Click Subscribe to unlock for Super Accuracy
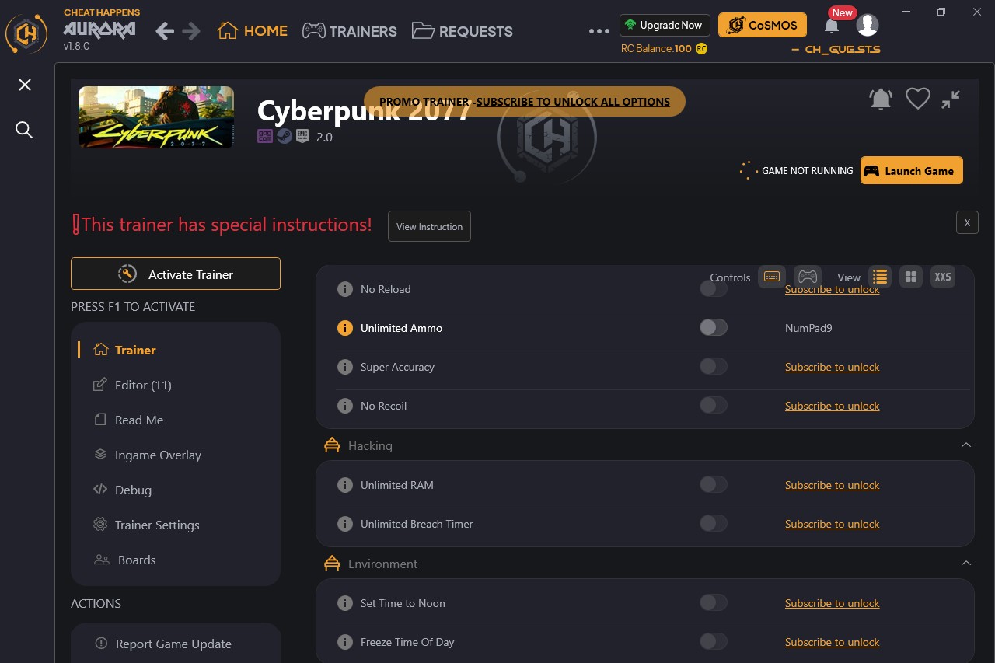This screenshot has height=663, width=995. pyautogui.click(x=833, y=367)
